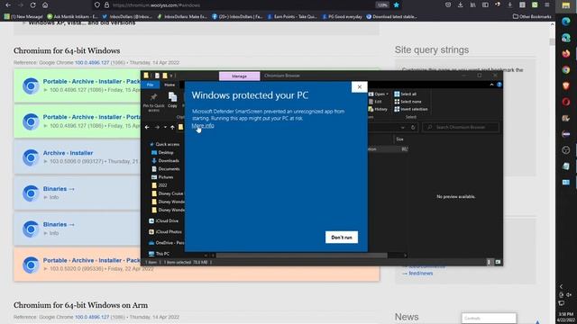Select Quick access in navigation pane

click(164, 144)
